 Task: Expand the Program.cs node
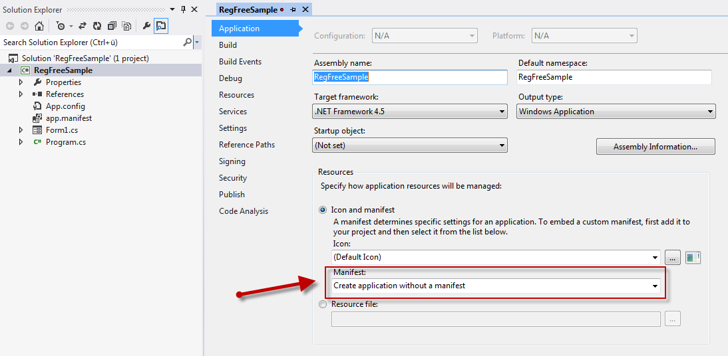(21, 142)
